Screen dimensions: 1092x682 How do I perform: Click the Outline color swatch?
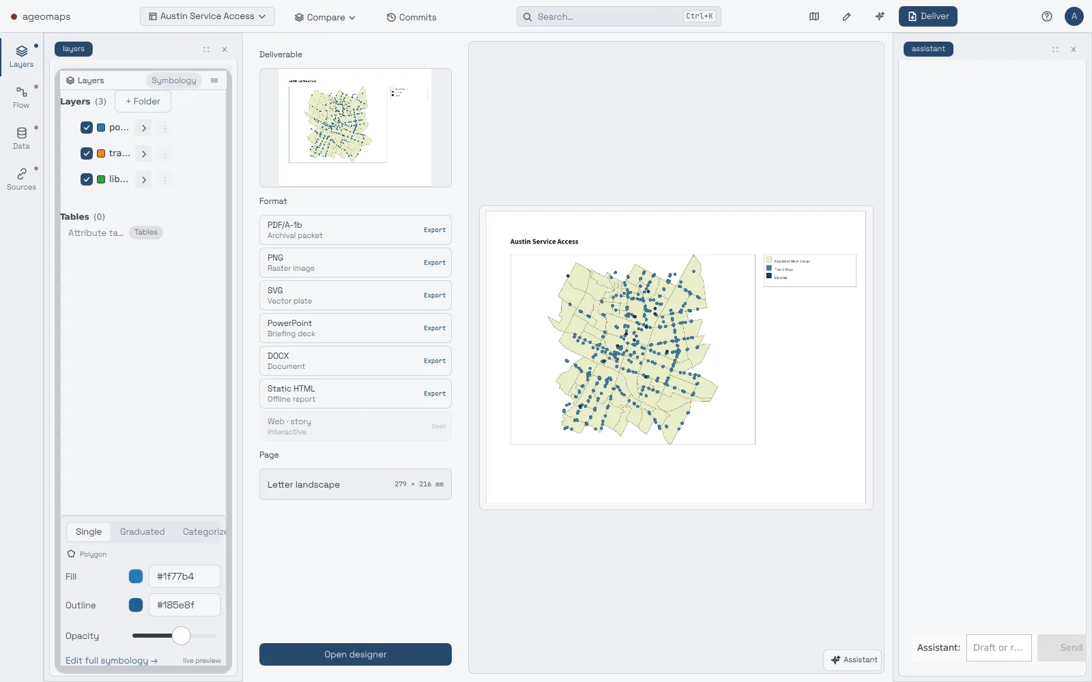[136, 605]
